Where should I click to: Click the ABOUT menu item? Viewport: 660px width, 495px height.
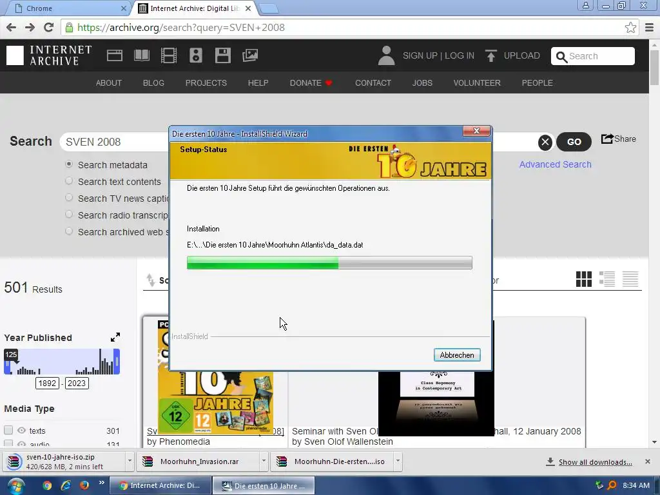point(108,83)
